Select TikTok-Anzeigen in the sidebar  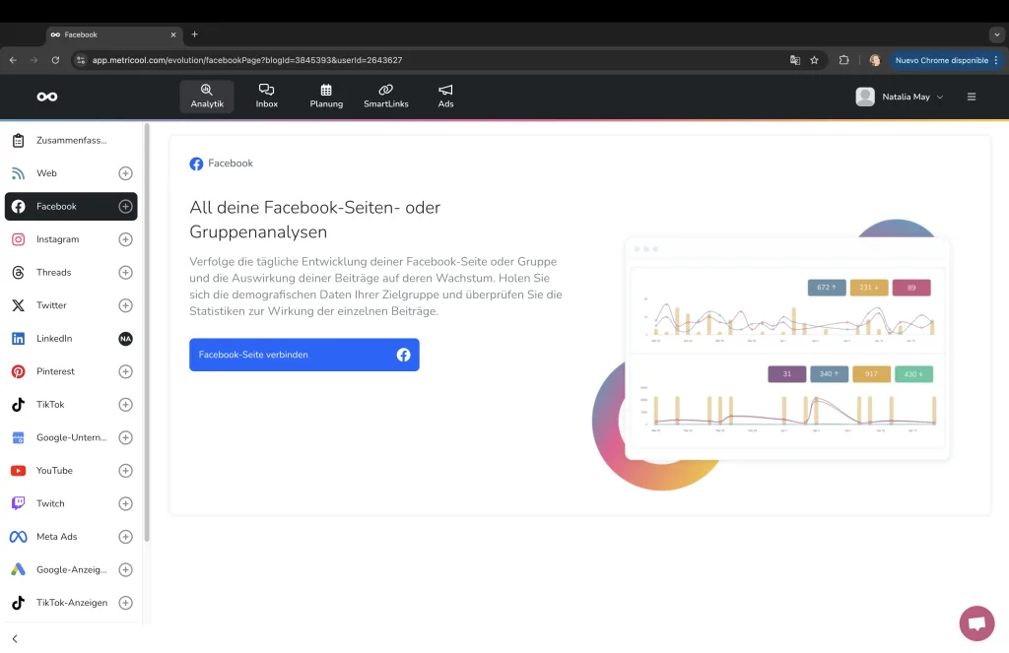(71, 603)
